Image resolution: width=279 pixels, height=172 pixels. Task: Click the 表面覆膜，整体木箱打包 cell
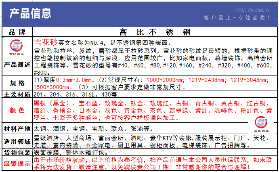[x=155, y=153]
